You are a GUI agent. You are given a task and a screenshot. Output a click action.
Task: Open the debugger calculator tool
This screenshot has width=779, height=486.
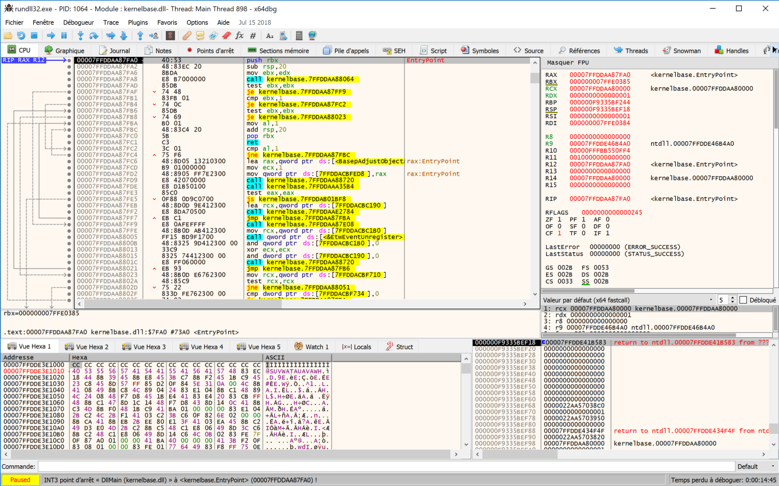[299, 35]
